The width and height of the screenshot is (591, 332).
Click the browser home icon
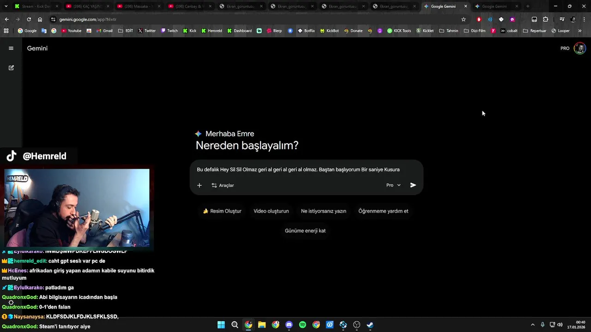click(x=40, y=19)
